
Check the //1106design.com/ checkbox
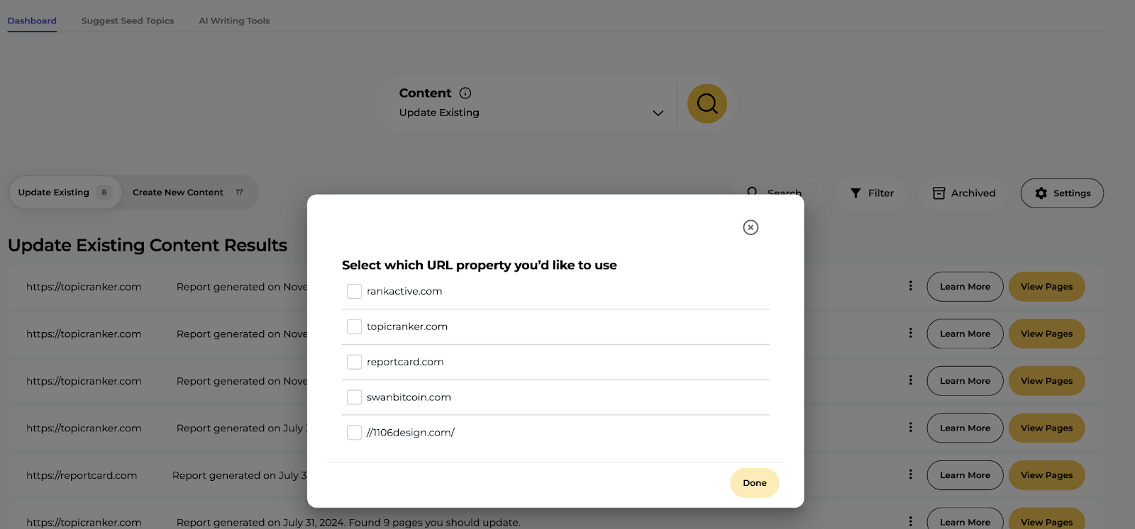tap(354, 433)
